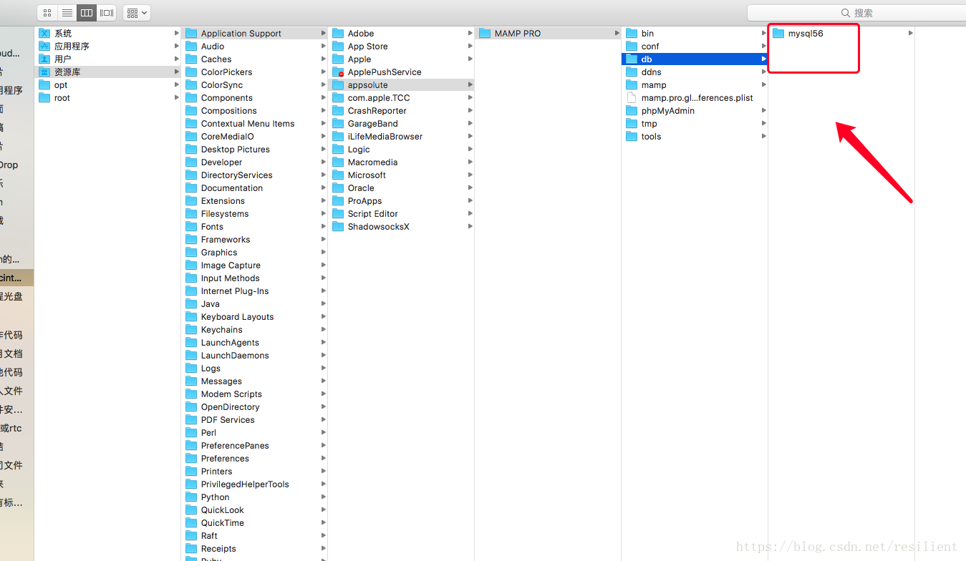Click into the 搜索 search field
Viewport: 966px width, 561px height.
click(856, 13)
